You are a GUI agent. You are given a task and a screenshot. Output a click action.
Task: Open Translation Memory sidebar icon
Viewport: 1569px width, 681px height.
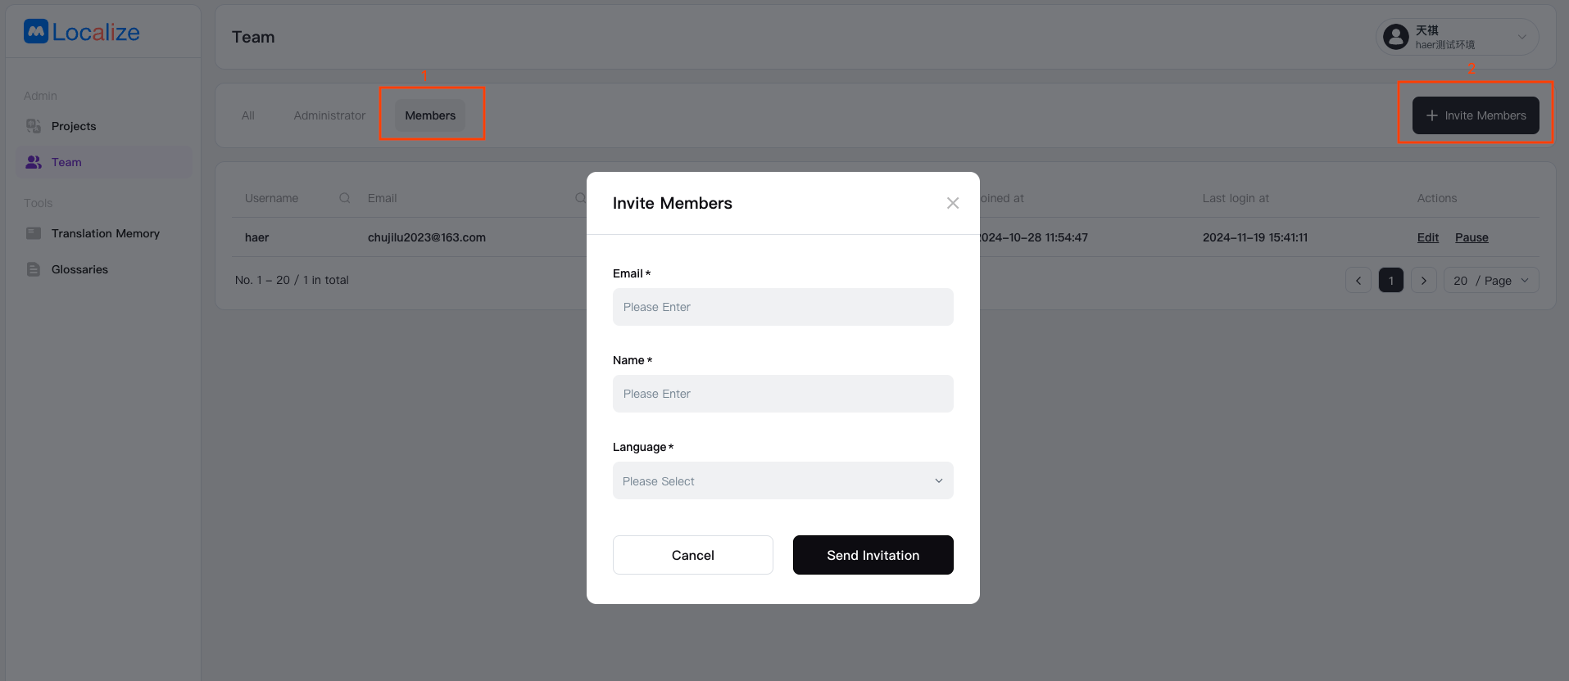click(x=34, y=233)
